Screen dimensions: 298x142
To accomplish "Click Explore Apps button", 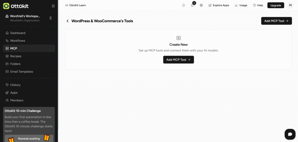I will (219, 5).
